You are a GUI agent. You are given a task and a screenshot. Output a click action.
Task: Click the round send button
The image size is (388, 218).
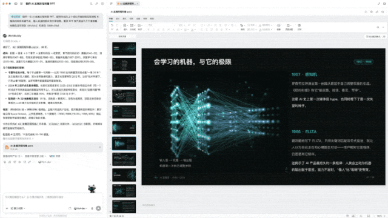[x=98, y=208]
